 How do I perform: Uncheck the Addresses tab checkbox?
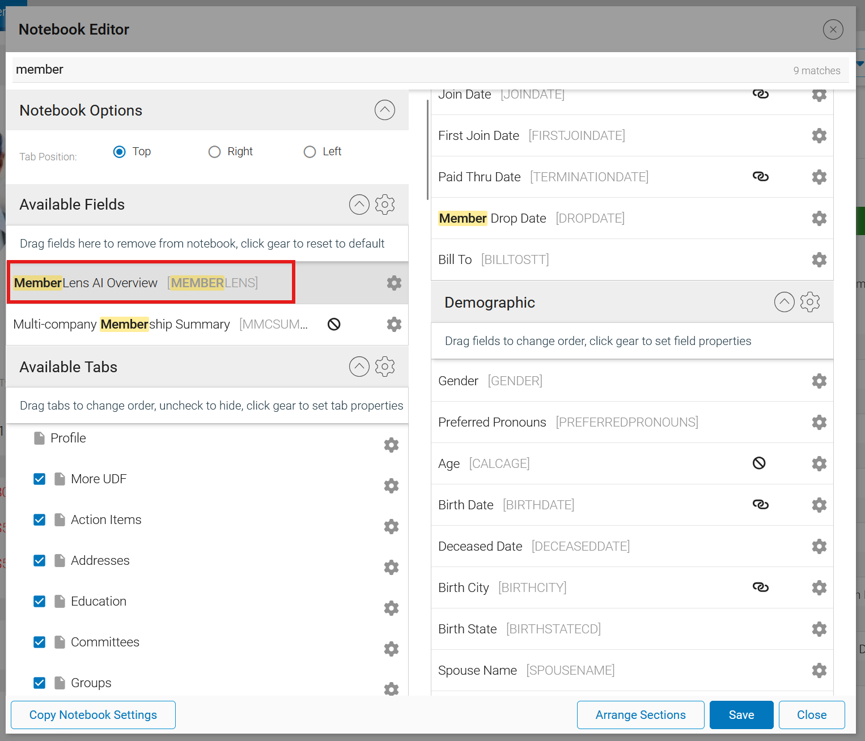pos(39,560)
